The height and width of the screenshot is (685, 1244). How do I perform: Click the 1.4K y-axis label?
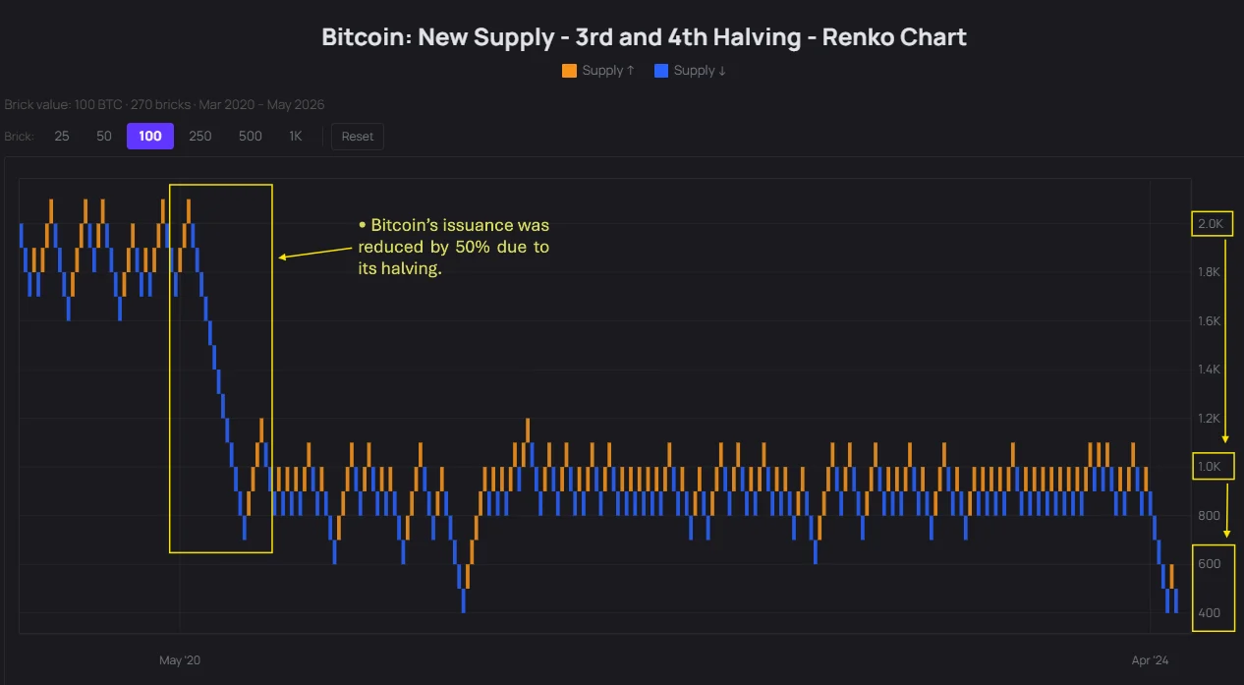(1209, 370)
